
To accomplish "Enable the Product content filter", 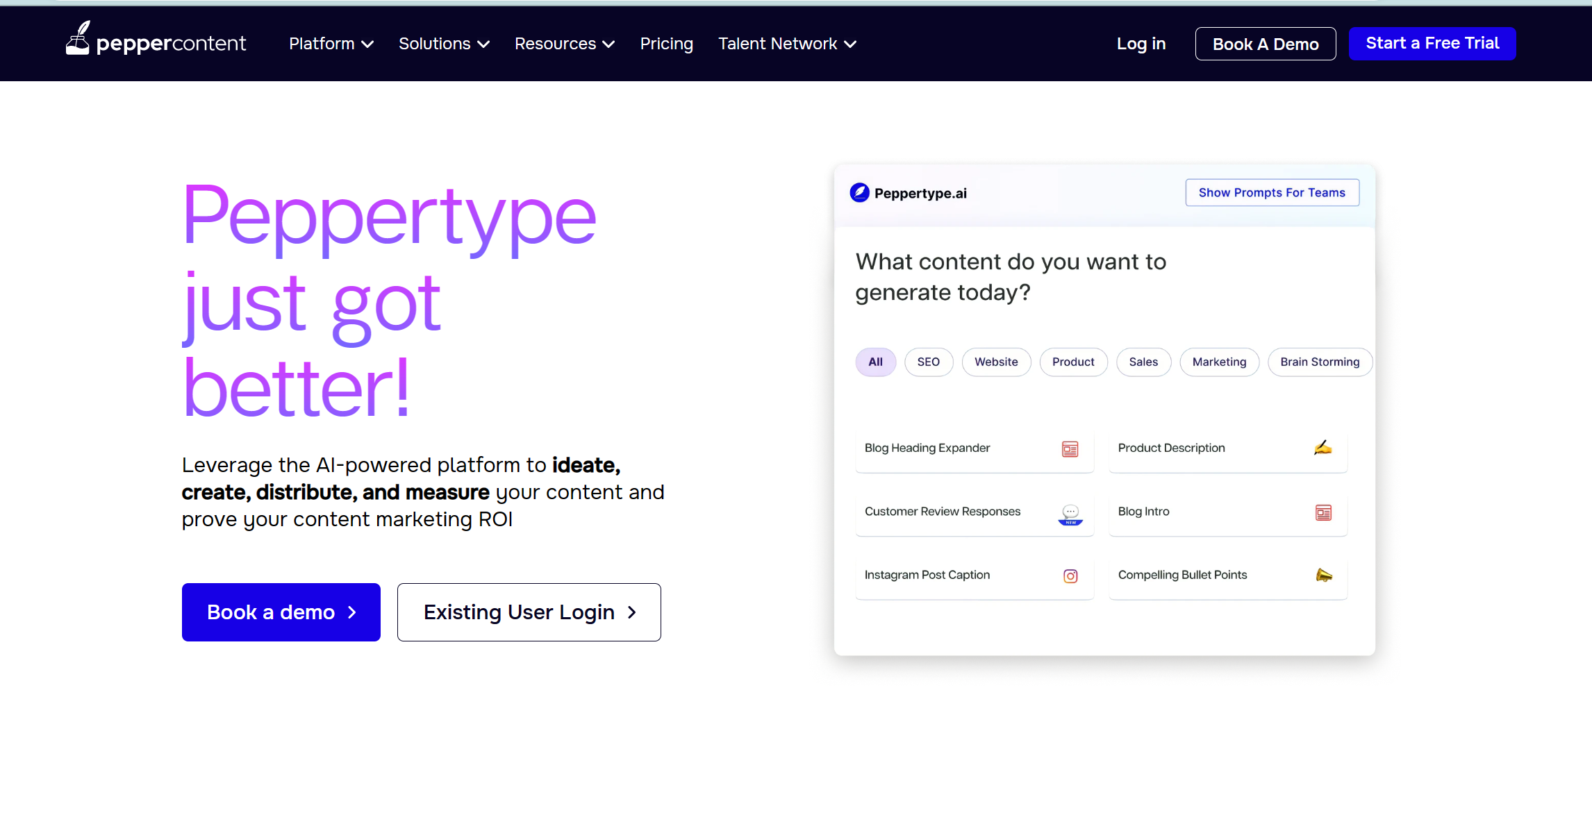I will click(x=1073, y=362).
